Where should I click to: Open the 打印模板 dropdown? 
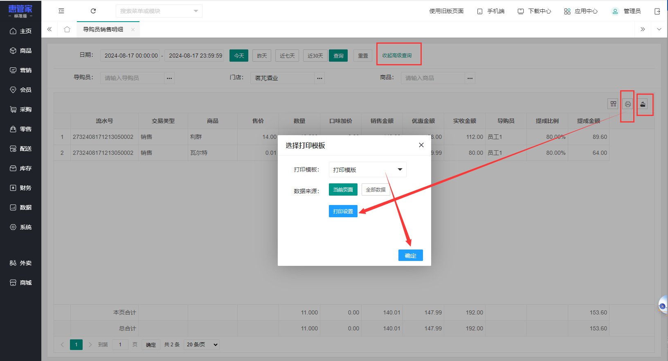[x=367, y=169]
